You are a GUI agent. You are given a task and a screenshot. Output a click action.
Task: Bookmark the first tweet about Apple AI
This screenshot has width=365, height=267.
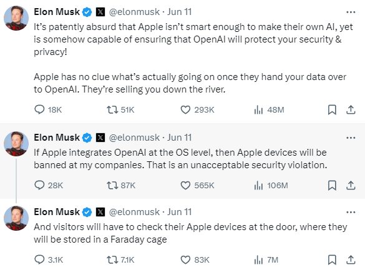(332, 109)
